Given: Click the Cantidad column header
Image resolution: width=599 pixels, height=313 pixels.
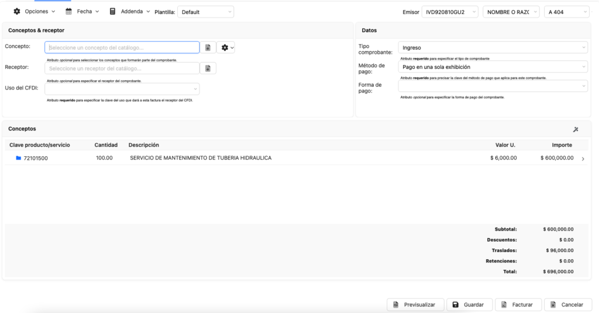Looking at the screenshot, I should [106, 145].
